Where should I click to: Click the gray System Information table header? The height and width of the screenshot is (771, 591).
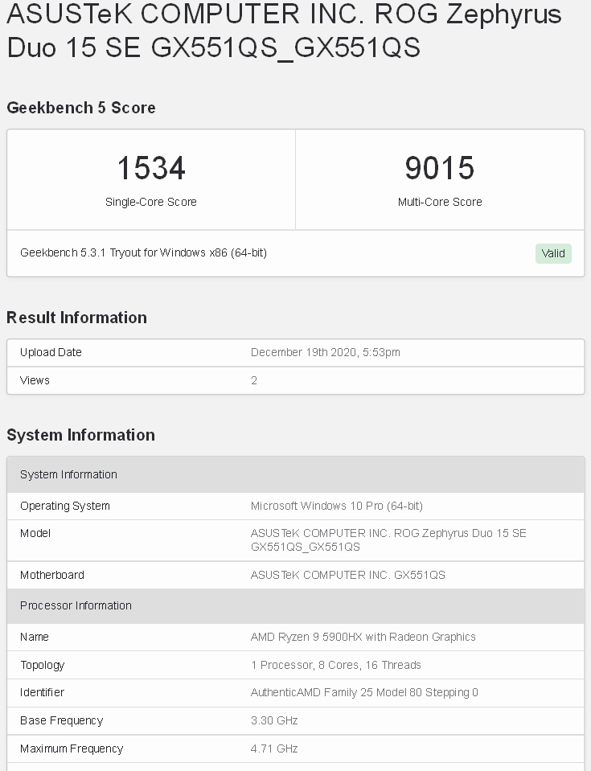[x=296, y=474]
